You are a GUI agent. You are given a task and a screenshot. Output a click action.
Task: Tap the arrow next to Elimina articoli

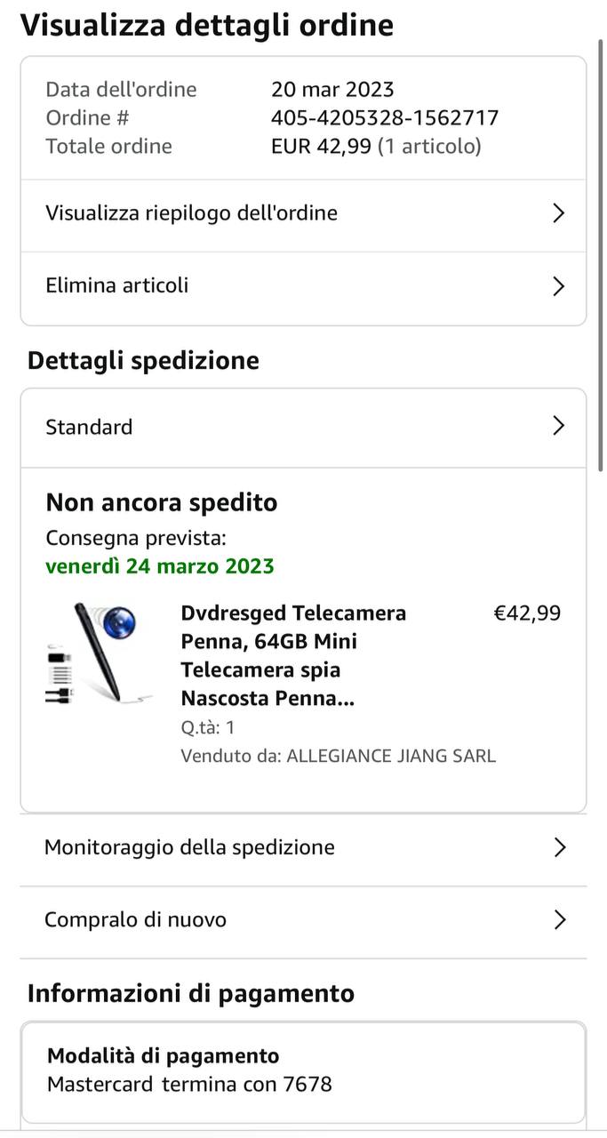tap(558, 286)
